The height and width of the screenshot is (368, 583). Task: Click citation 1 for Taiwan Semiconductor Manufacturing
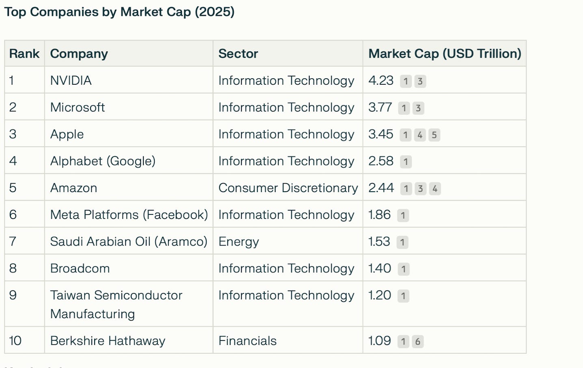tap(403, 296)
